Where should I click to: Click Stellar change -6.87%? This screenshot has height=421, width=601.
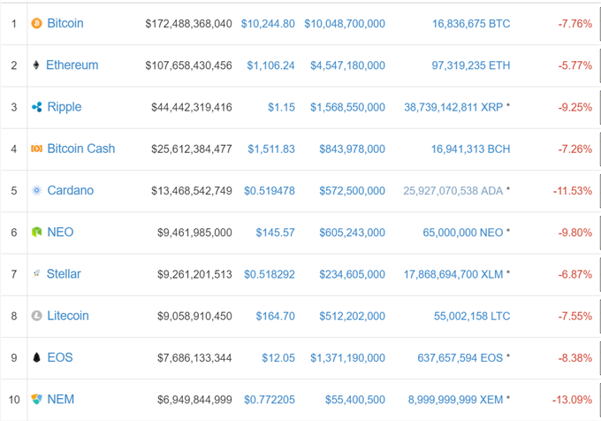pyautogui.click(x=575, y=274)
